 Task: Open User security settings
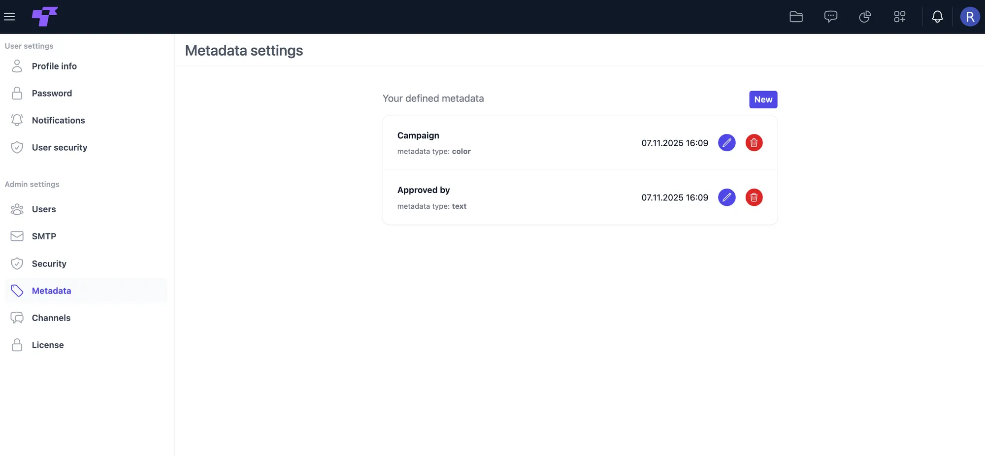pos(86,147)
